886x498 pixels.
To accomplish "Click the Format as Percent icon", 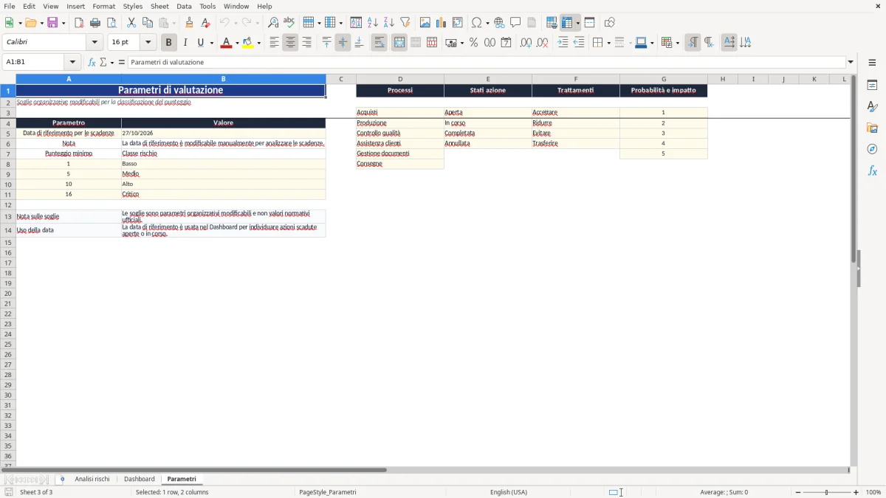I will [473, 43].
